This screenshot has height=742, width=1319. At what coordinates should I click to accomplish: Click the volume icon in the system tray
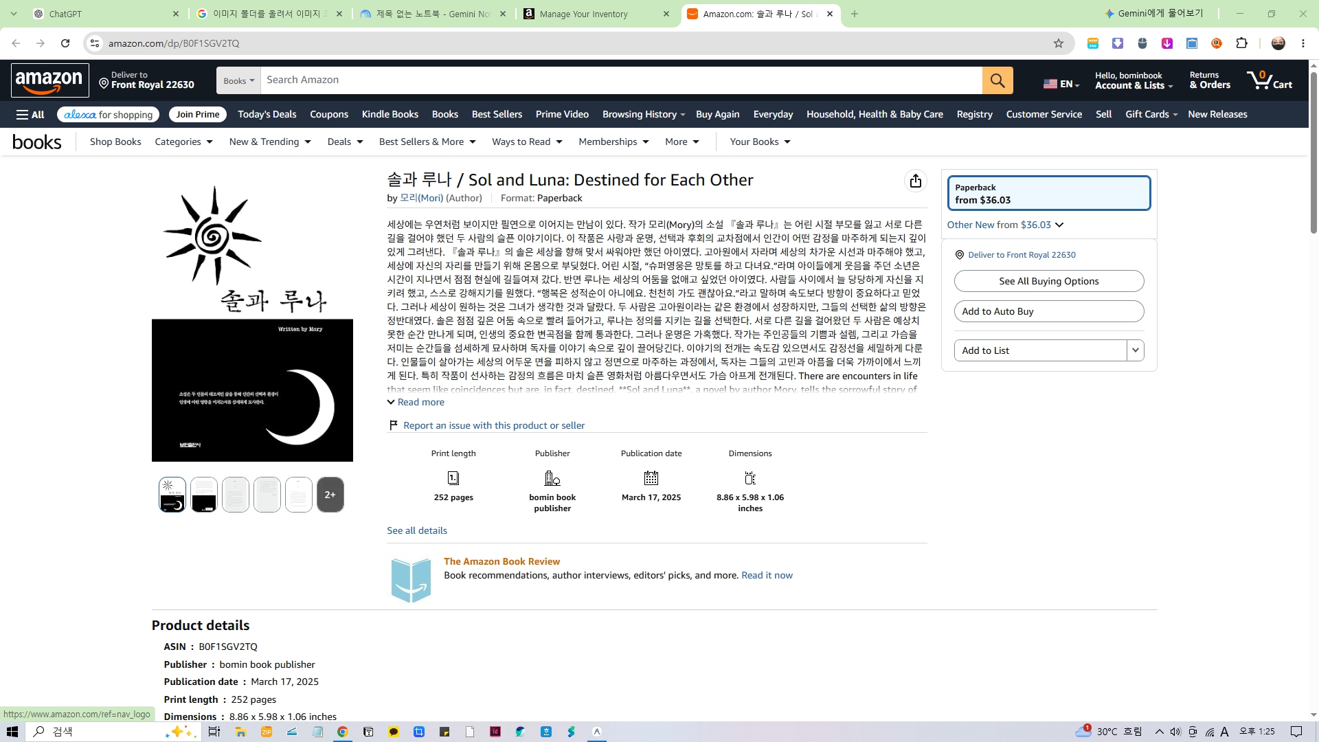[x=1175, y=732]
